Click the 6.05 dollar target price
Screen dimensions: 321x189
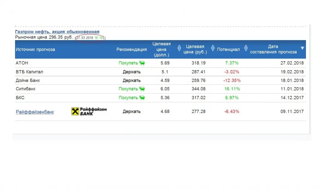pyautogui.click(x=165, y=89)
